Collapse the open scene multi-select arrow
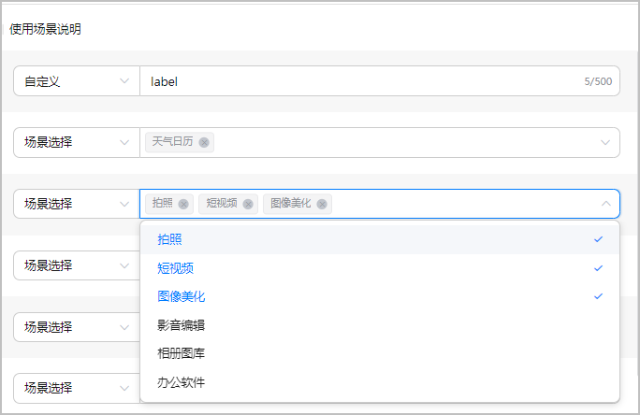The image size is (640, 415). click(x=605, y=204)
